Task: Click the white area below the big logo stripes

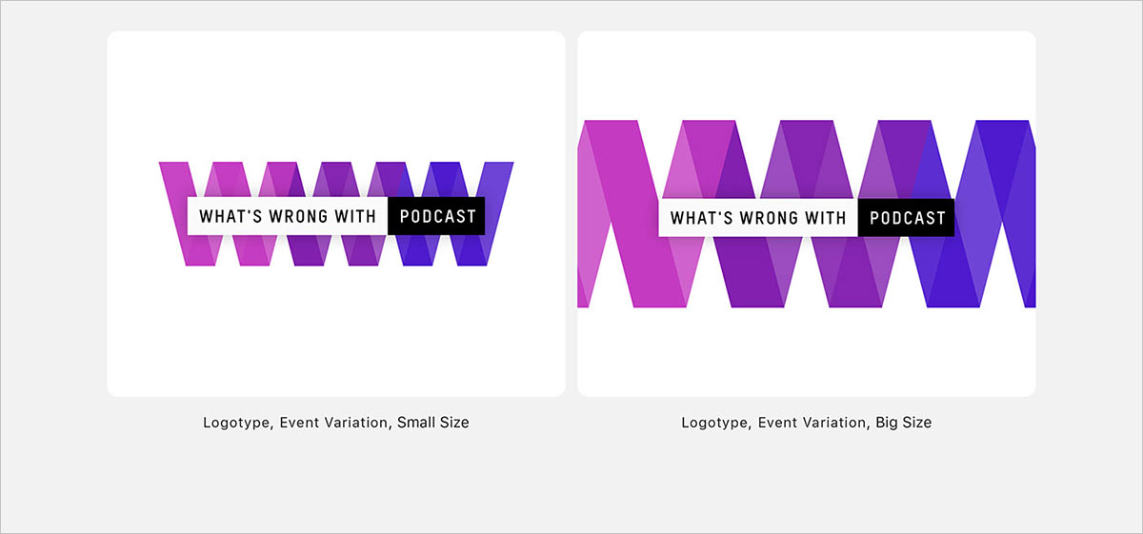Action: (x=807, y=352)
